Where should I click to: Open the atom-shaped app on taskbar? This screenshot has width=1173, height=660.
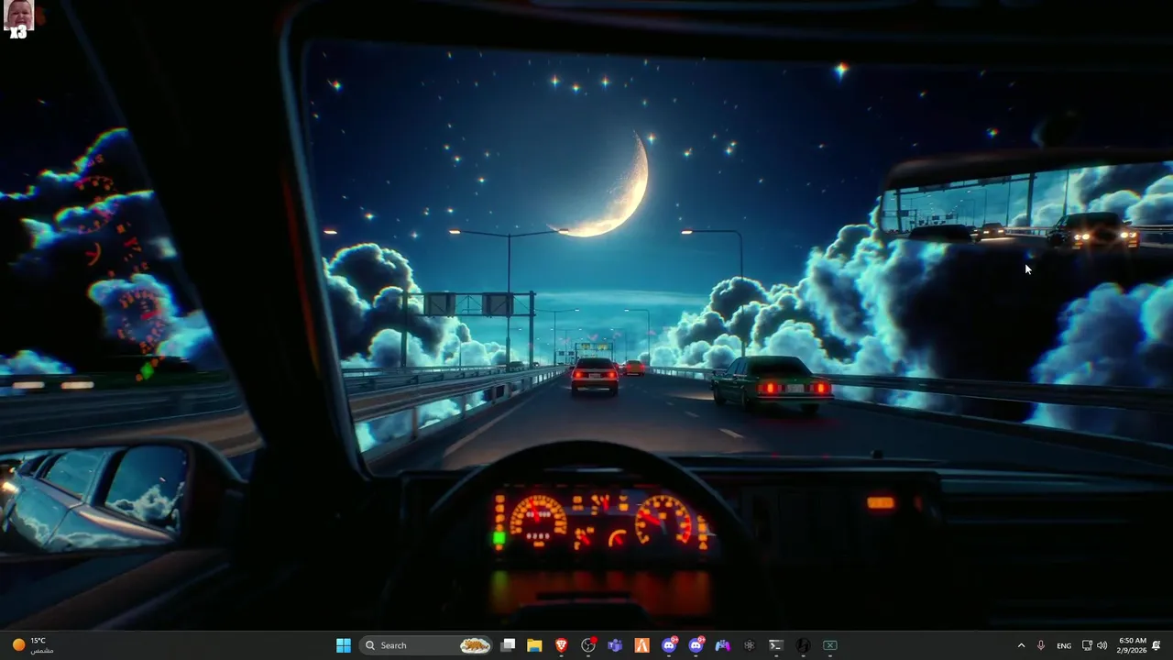(749, 645)
